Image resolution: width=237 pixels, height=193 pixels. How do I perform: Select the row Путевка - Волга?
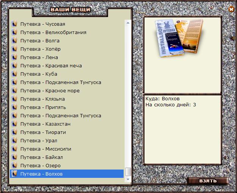pos(67,41)
